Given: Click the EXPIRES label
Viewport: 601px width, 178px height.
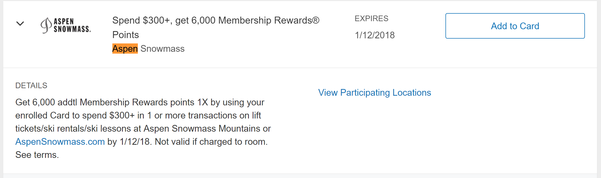Looking at the screenshot, I should click(371, 18).
